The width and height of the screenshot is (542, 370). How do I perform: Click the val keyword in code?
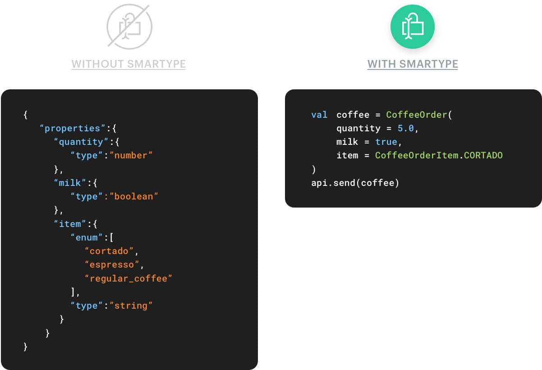click(x=319, y=115)
